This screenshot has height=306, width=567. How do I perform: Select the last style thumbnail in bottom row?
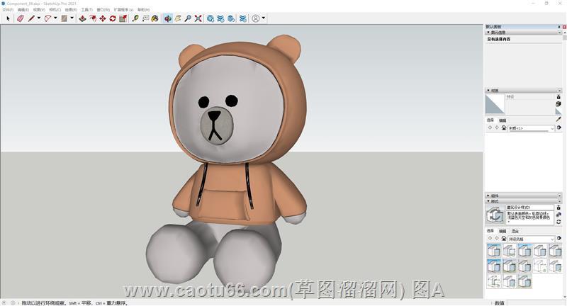tap(524, 281)
